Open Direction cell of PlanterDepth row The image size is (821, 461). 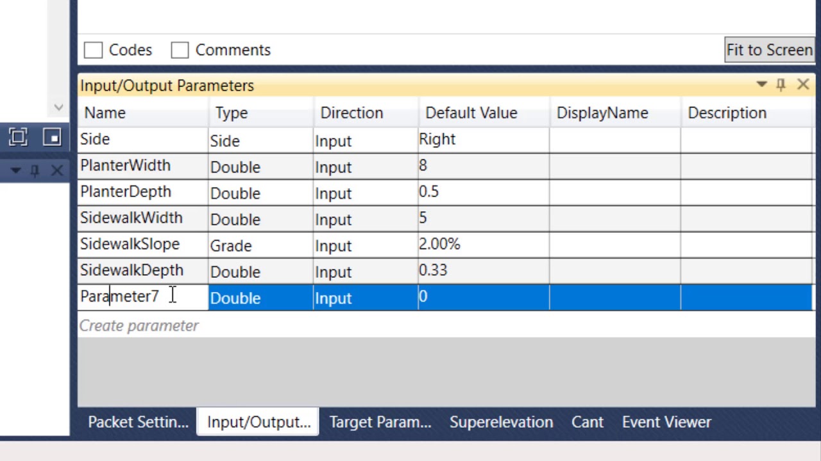[x=366, y=193]
